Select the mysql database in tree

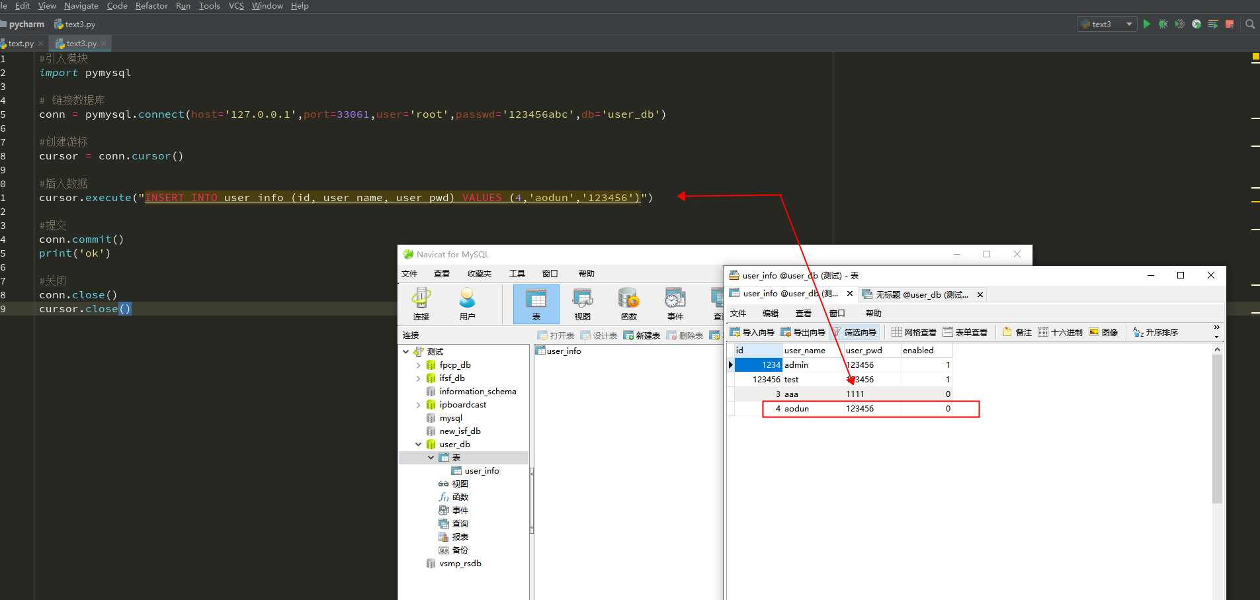pos(450,418)
